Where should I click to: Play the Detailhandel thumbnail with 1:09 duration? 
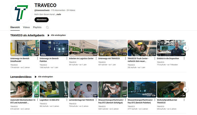click(x=25, y=48)
